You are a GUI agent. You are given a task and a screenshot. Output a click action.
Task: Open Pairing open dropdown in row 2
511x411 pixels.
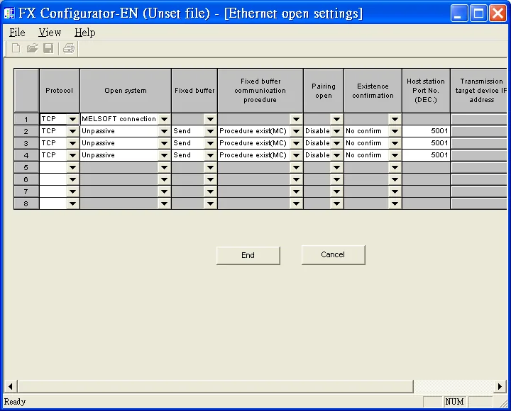coord(336,131)
